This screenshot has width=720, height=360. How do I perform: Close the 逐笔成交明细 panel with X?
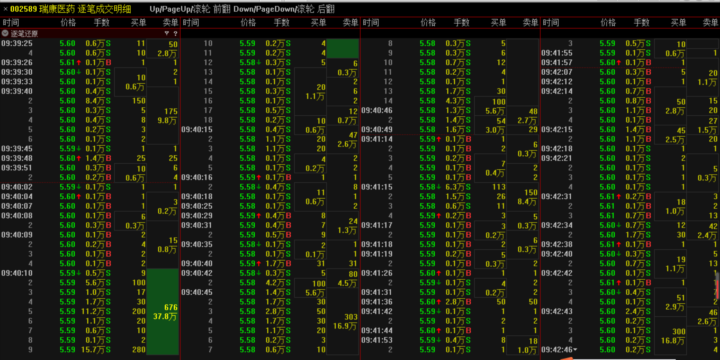point(5,9)
